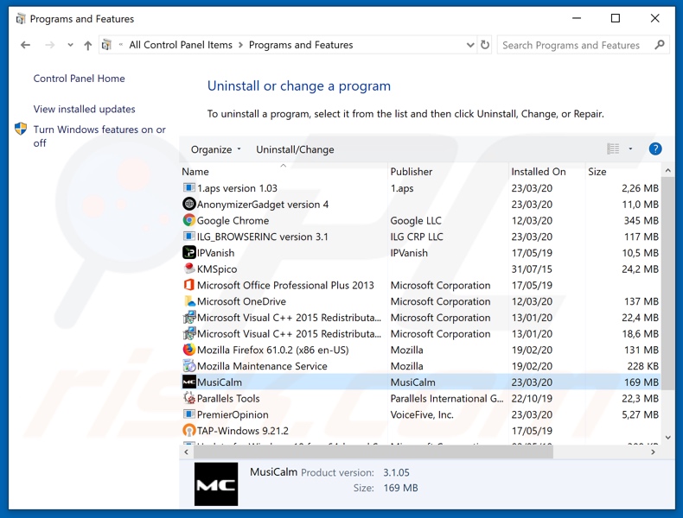683x518 pixels.
Task: Expand the All Control Panel Items chevron
Action: tap(240, 45)
